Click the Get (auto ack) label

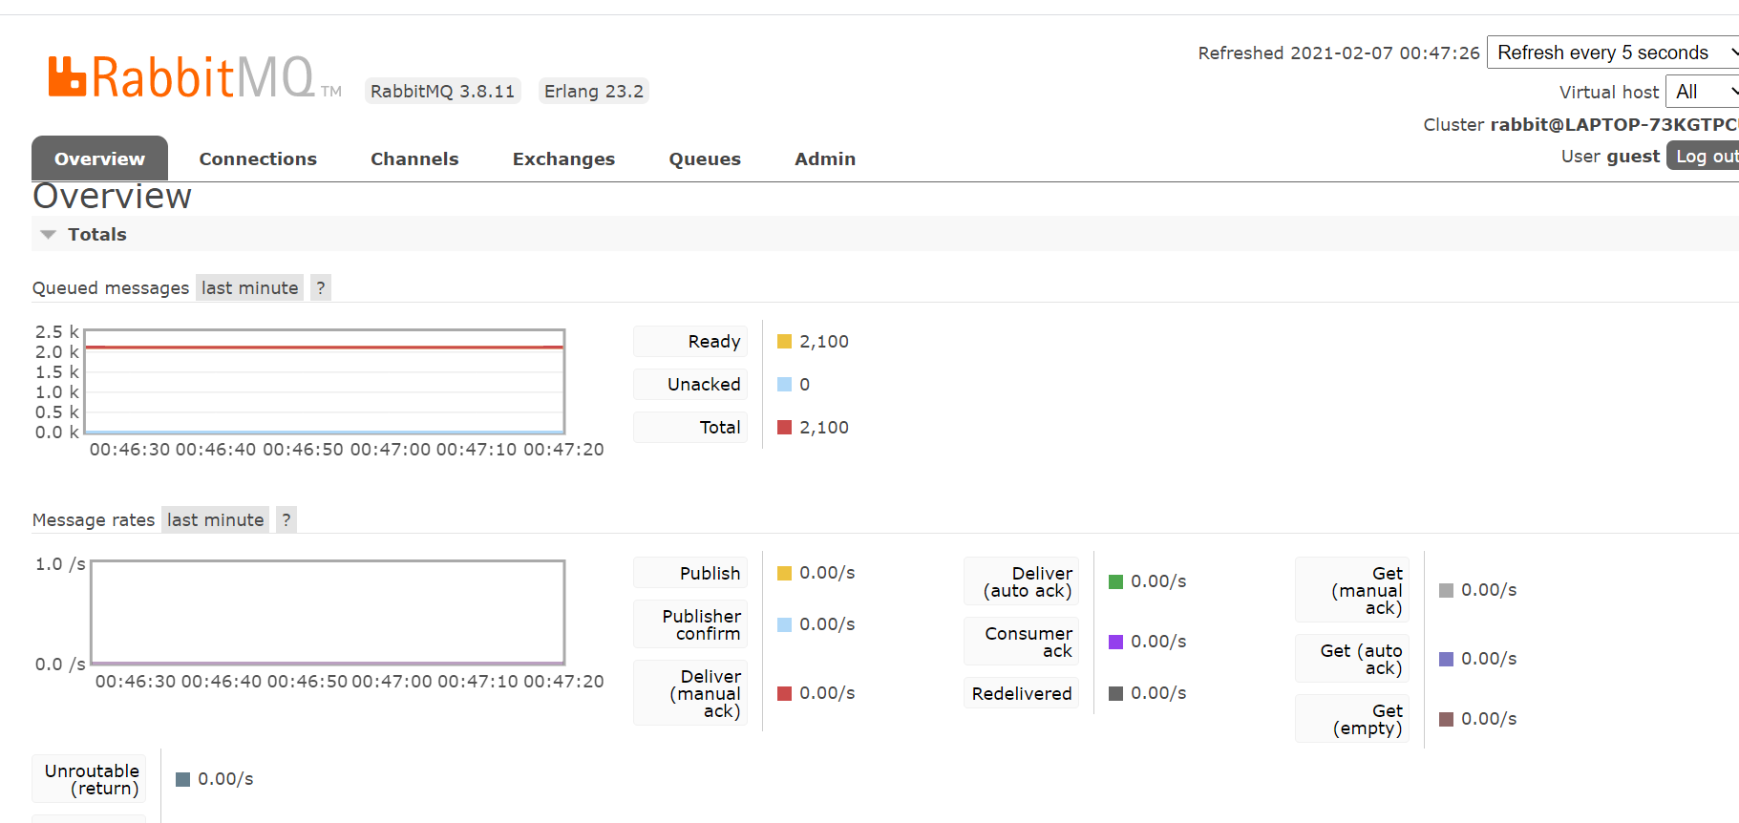(x=1352, y=659)
